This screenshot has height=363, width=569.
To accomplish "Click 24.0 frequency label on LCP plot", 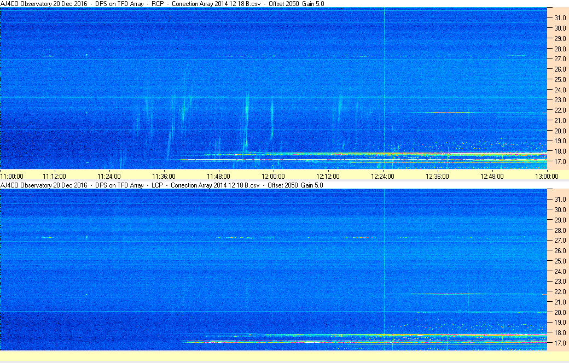I will coord(560,271).
